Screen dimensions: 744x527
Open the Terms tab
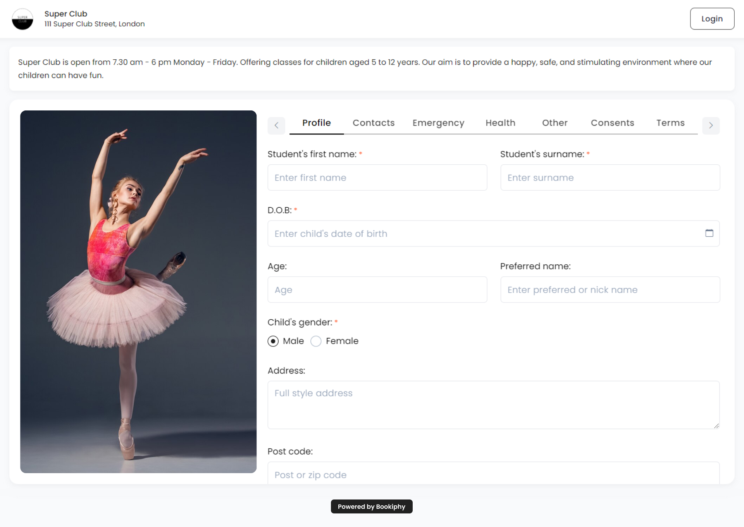pos(670,123)
